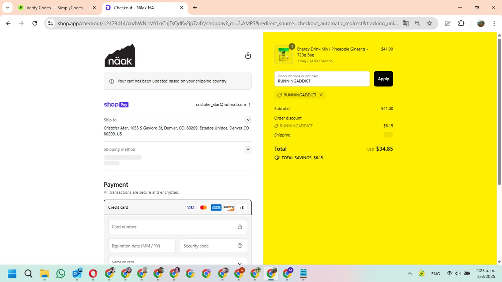
Task: Show the +3 more payment cards
Action: [242, 207]
